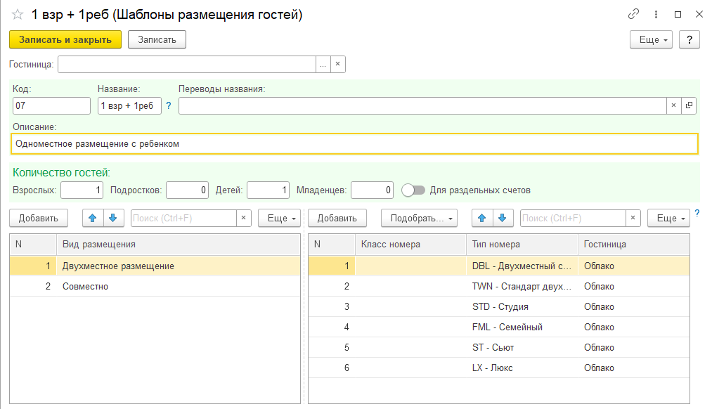Click the Описание text field
This screenshot has height=409, width=712.
click(355, 144)
